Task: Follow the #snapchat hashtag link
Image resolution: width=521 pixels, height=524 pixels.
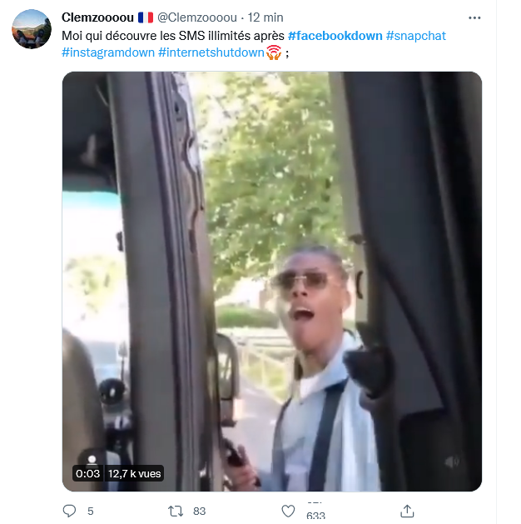Action: [419, 36]
